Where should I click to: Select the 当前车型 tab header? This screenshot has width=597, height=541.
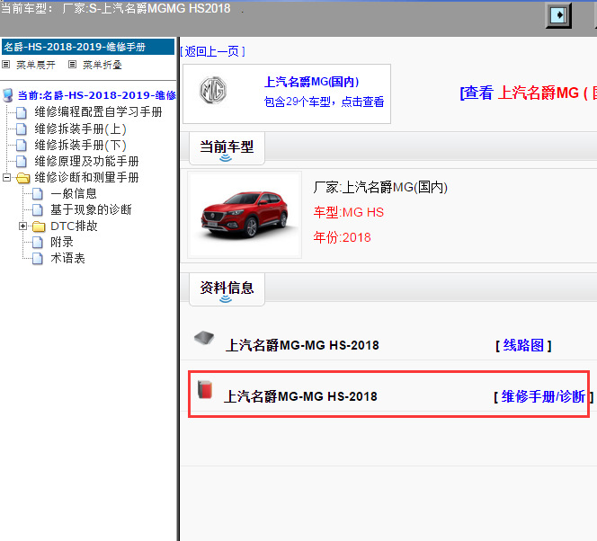click(227, 148)
